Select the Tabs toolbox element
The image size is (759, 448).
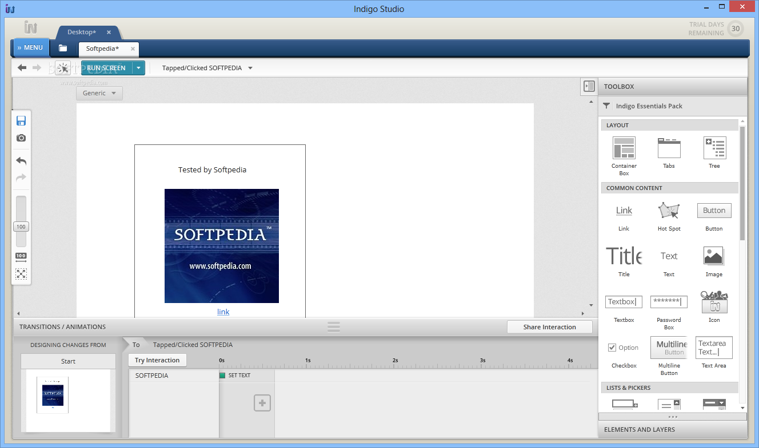point(669,152)
